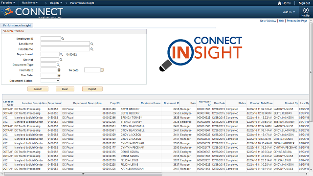Viewport: 313px width, 176px height.
Task: Sort by the Due Date column header
Action: pos(220,103)
